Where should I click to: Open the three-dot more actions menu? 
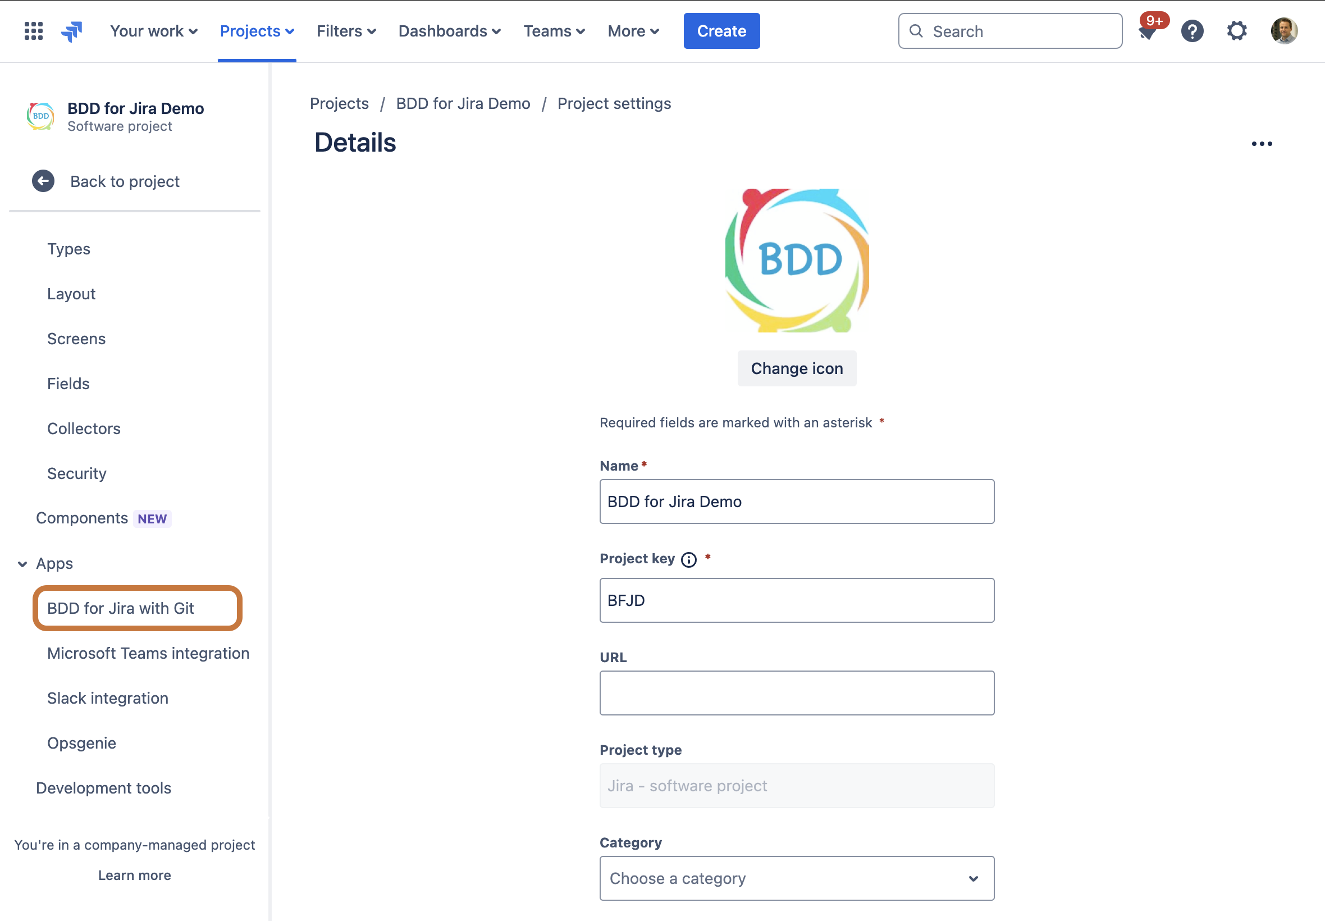point(1262,144)
